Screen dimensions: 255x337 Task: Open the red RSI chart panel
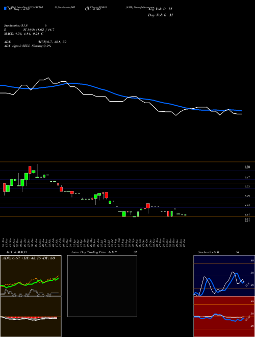point(224,317)
